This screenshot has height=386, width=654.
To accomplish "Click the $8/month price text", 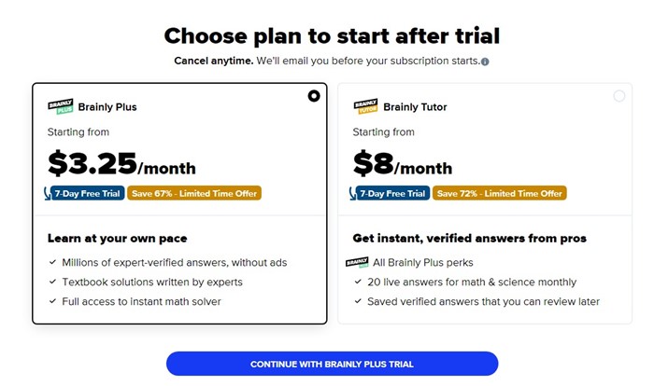I will (402, 164).
